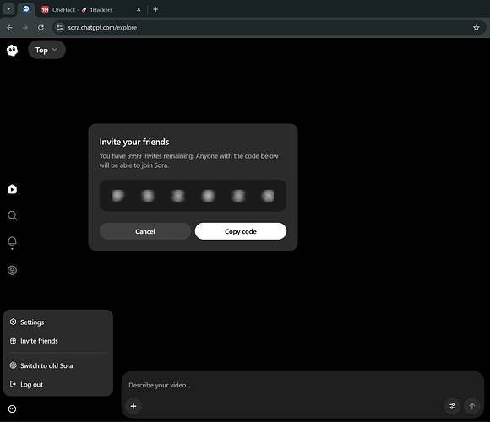Click the Cancel button in the dialog
Viewport: 490px width, 422px height.
tap(145, 231)
